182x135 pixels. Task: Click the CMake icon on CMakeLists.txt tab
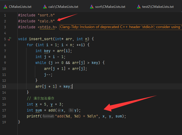coord(5,6)
